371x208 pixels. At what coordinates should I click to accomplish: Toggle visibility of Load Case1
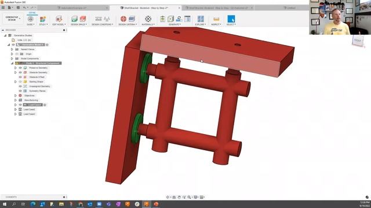click(x=20, y=105)
